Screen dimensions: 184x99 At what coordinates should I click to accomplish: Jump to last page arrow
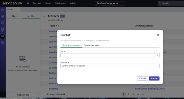[x=143, y=94]
